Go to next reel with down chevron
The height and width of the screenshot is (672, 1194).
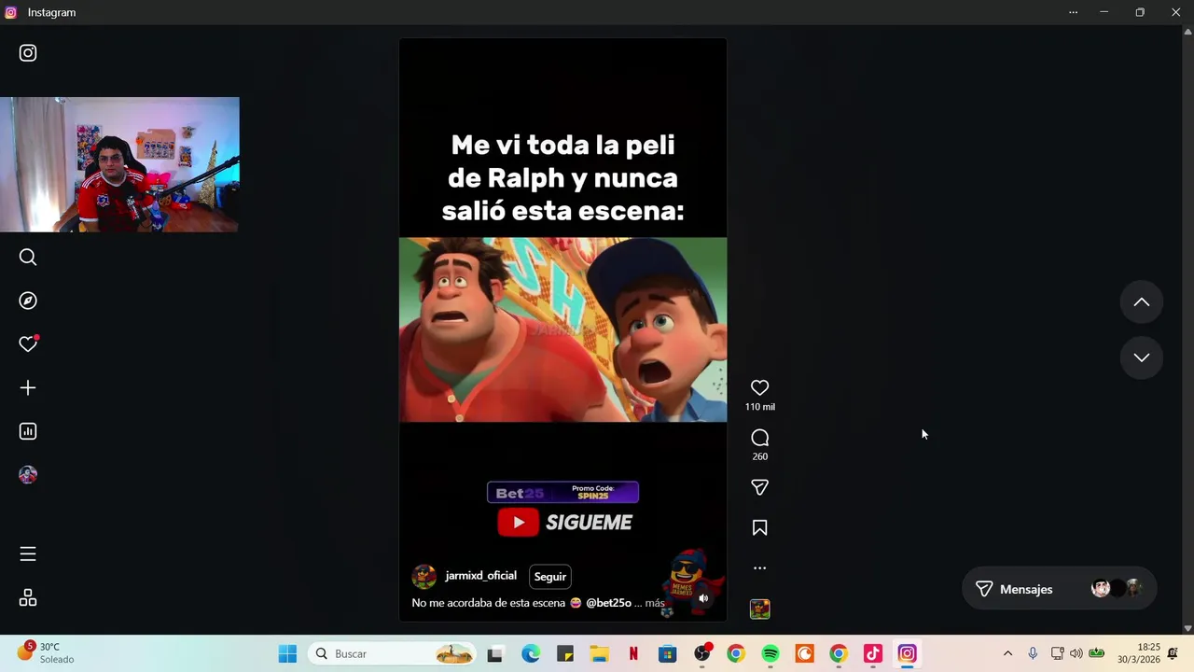(1142, 357)
